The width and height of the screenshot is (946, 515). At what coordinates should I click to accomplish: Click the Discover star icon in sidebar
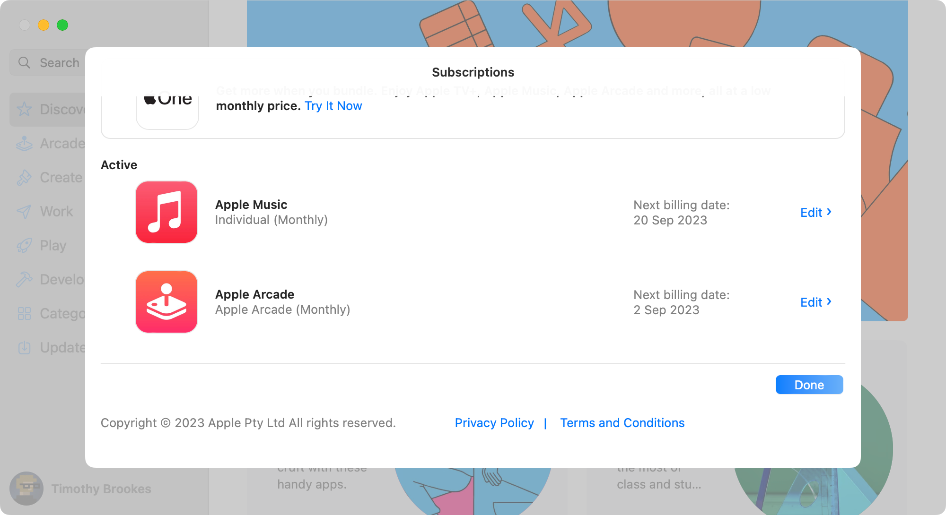pos(24,110)
